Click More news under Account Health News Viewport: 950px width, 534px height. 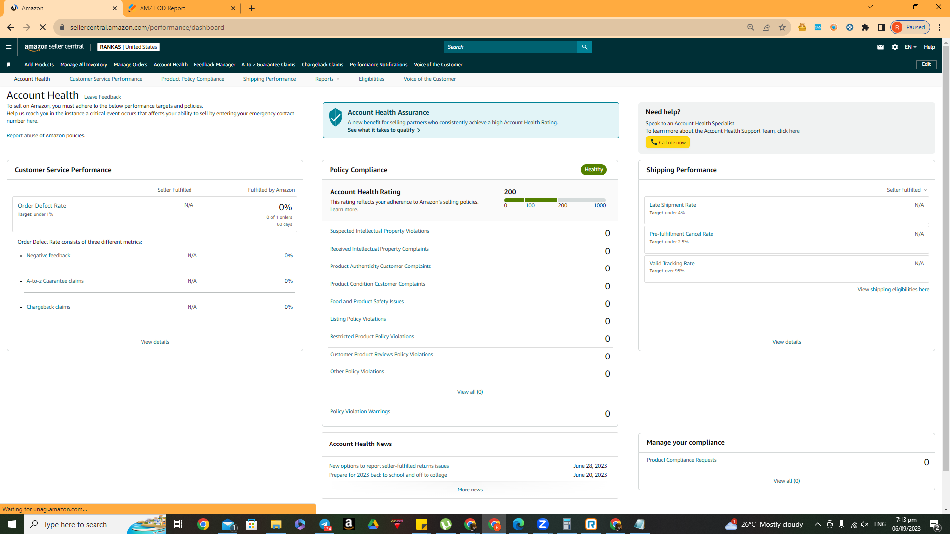[x=470, y=490]
